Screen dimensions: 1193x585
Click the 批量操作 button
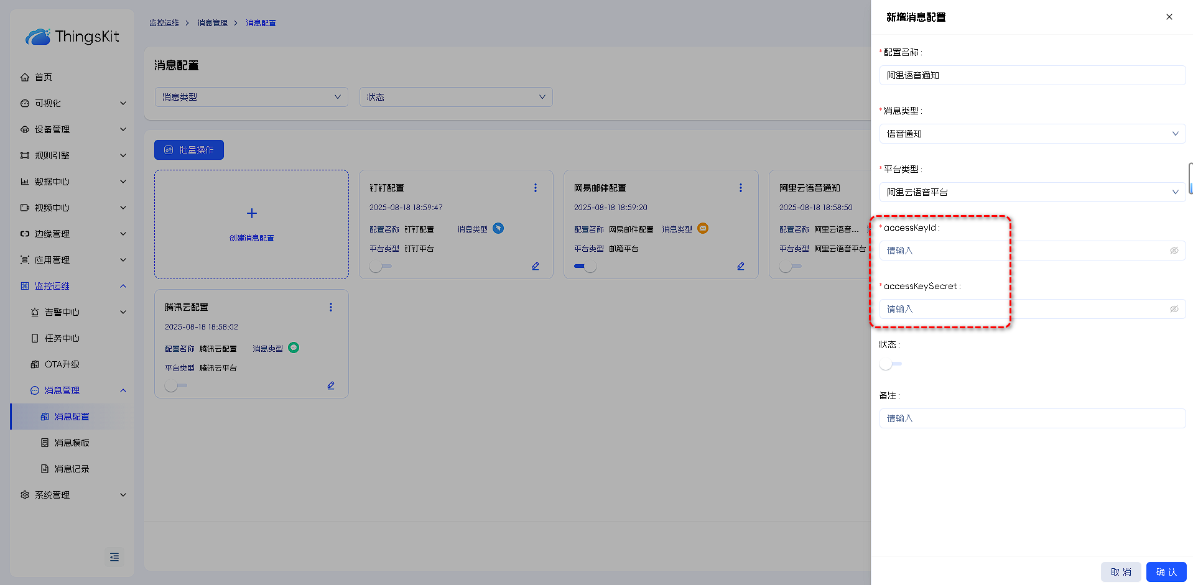click(189, 150)
